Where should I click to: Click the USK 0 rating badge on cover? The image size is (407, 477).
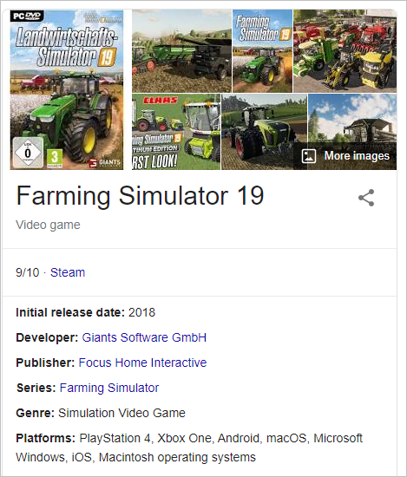pos(28,153)
